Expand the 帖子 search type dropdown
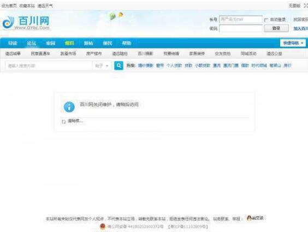Image resolution: width=308 pixels, height=232 pixels. pos(102,66)
